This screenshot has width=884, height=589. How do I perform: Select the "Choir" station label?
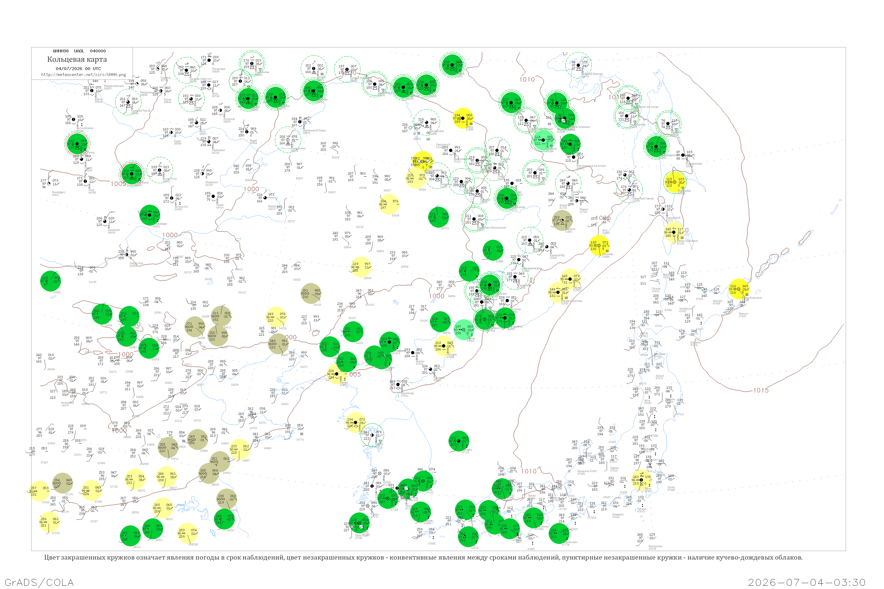(x=92, y=190)
